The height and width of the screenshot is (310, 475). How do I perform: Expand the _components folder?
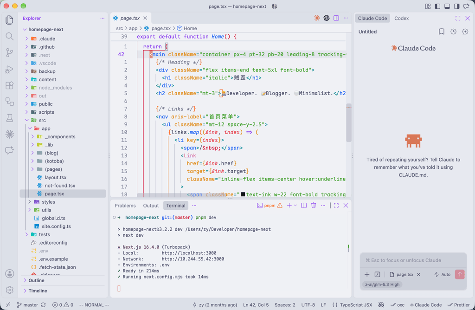[x=60, y=136]
